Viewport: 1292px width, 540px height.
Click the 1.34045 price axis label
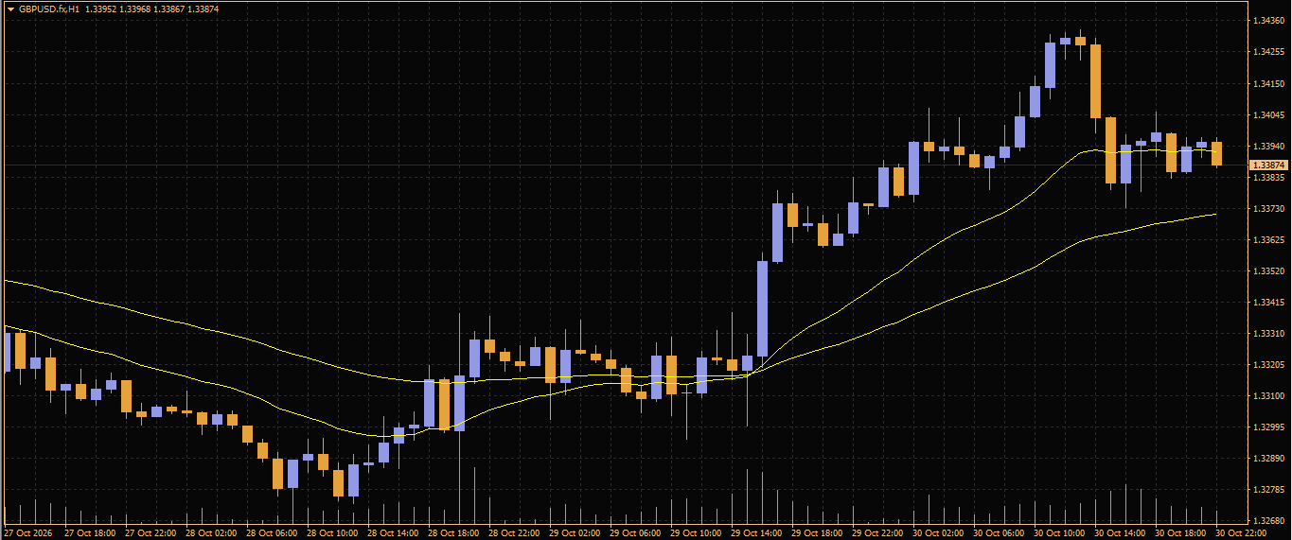click(1268, 114)
